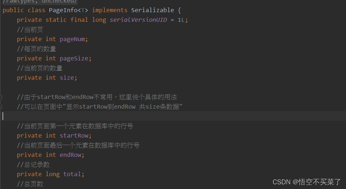Click the Serializable interface name
Viewport: 346px width, 189px height.
pos(153,10)
